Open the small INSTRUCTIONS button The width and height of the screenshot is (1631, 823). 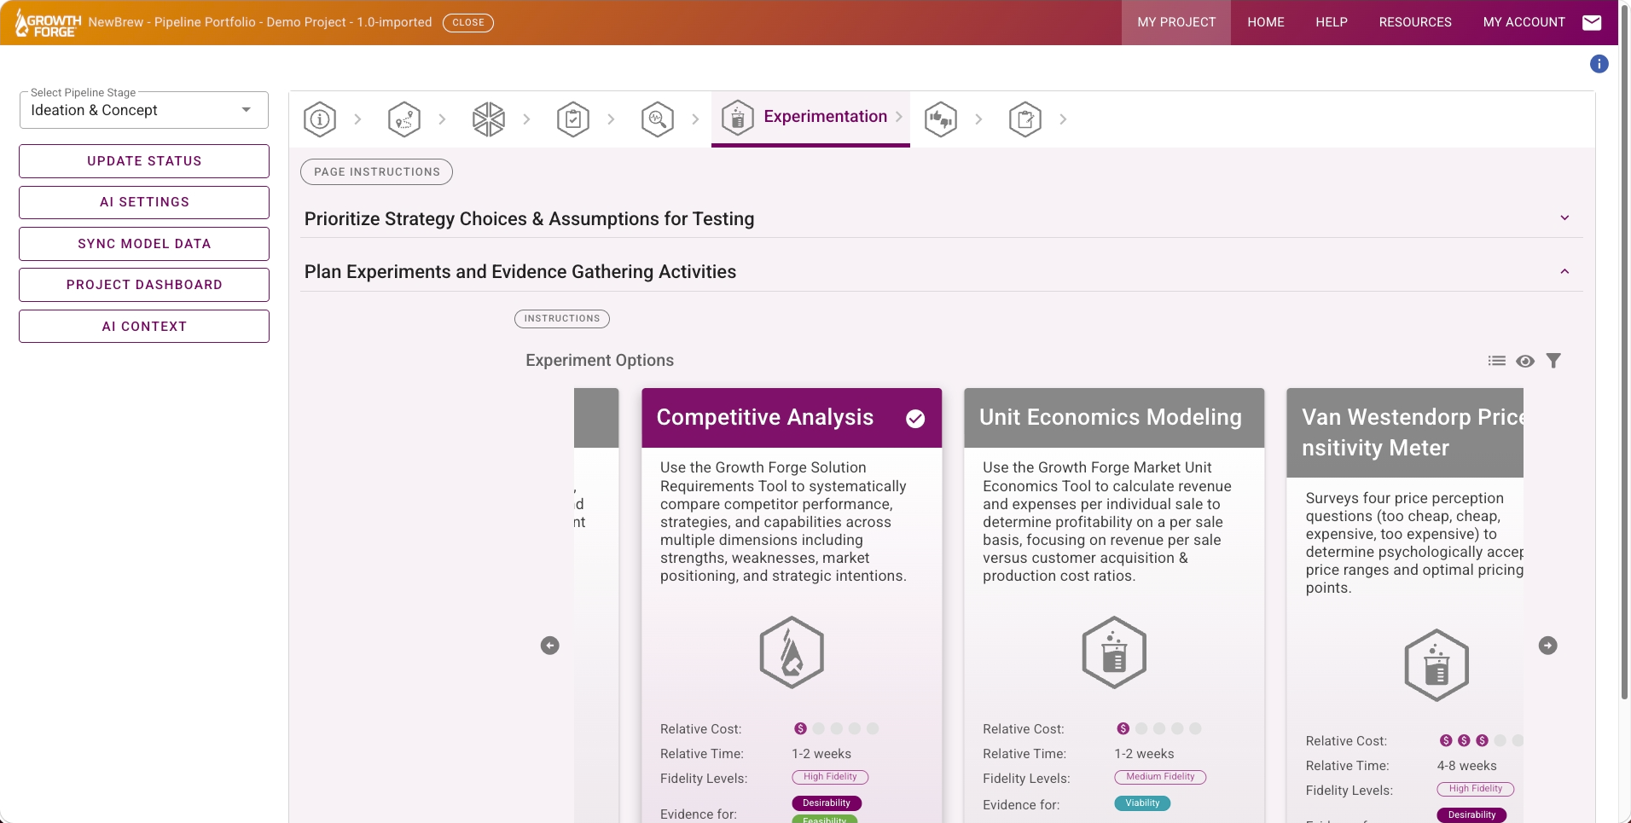[562, 319]
